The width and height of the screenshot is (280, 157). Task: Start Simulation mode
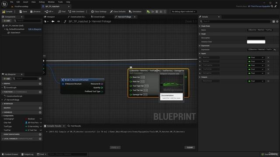tap(135, 12)
